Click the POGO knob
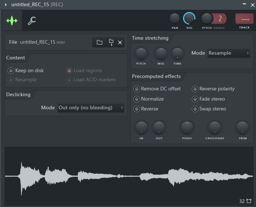The width and height of the screenshot is (256, 207). coord(187,128)
